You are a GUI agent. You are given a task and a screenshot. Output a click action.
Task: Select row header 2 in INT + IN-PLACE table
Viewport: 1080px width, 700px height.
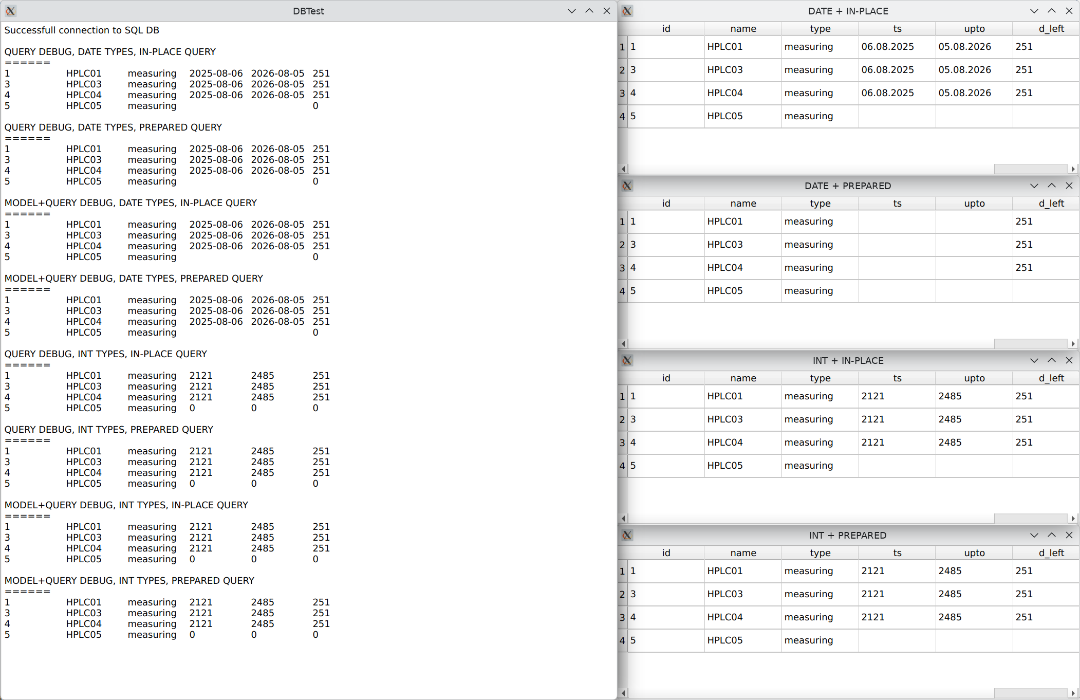coord(622,419)
